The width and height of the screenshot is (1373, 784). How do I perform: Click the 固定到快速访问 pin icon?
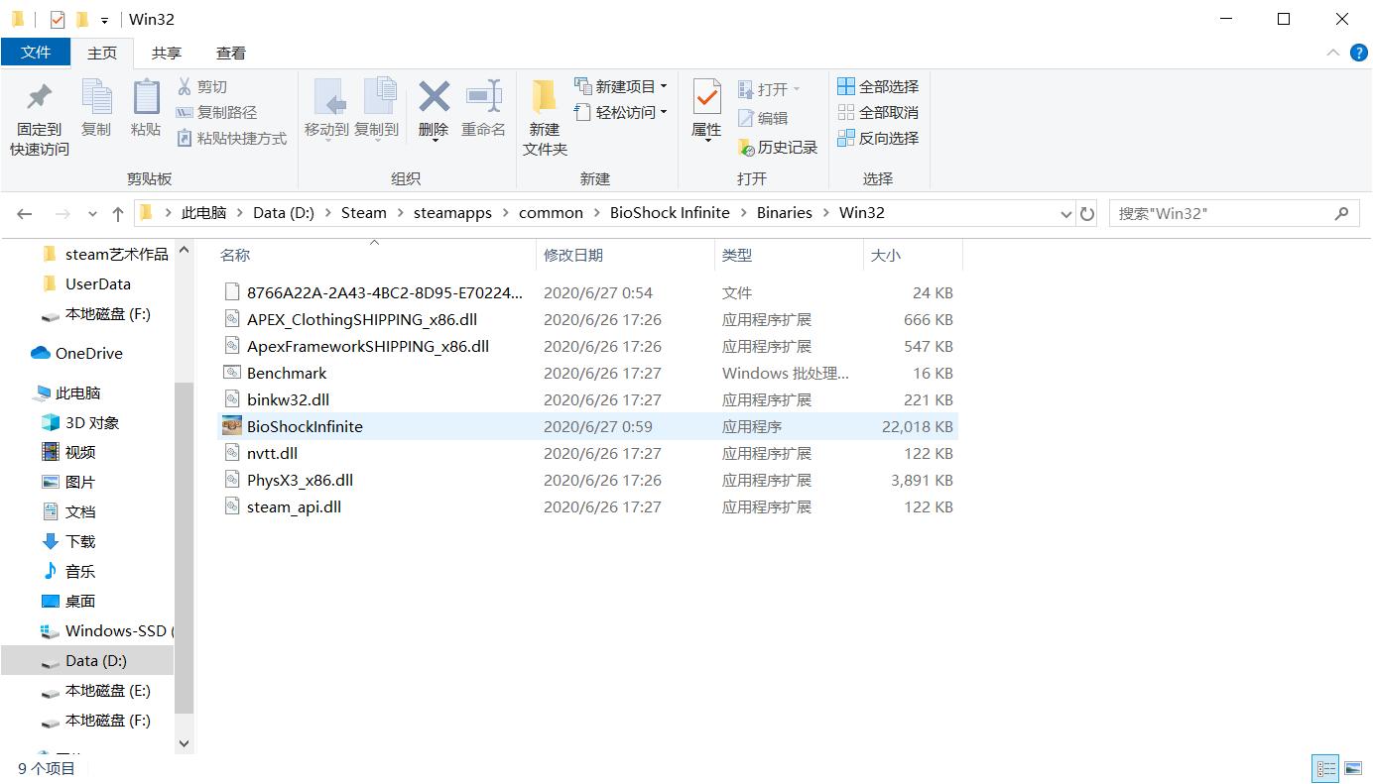40,97
